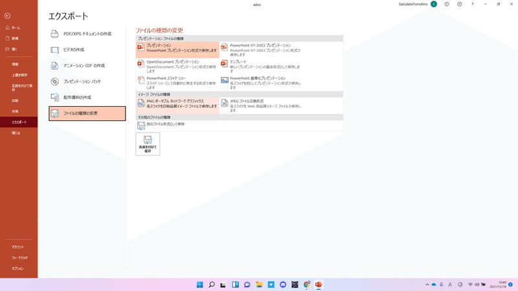Select PowerPoint スライド ショー file type
The image size is (518, 291).
[x=177, y=83]
